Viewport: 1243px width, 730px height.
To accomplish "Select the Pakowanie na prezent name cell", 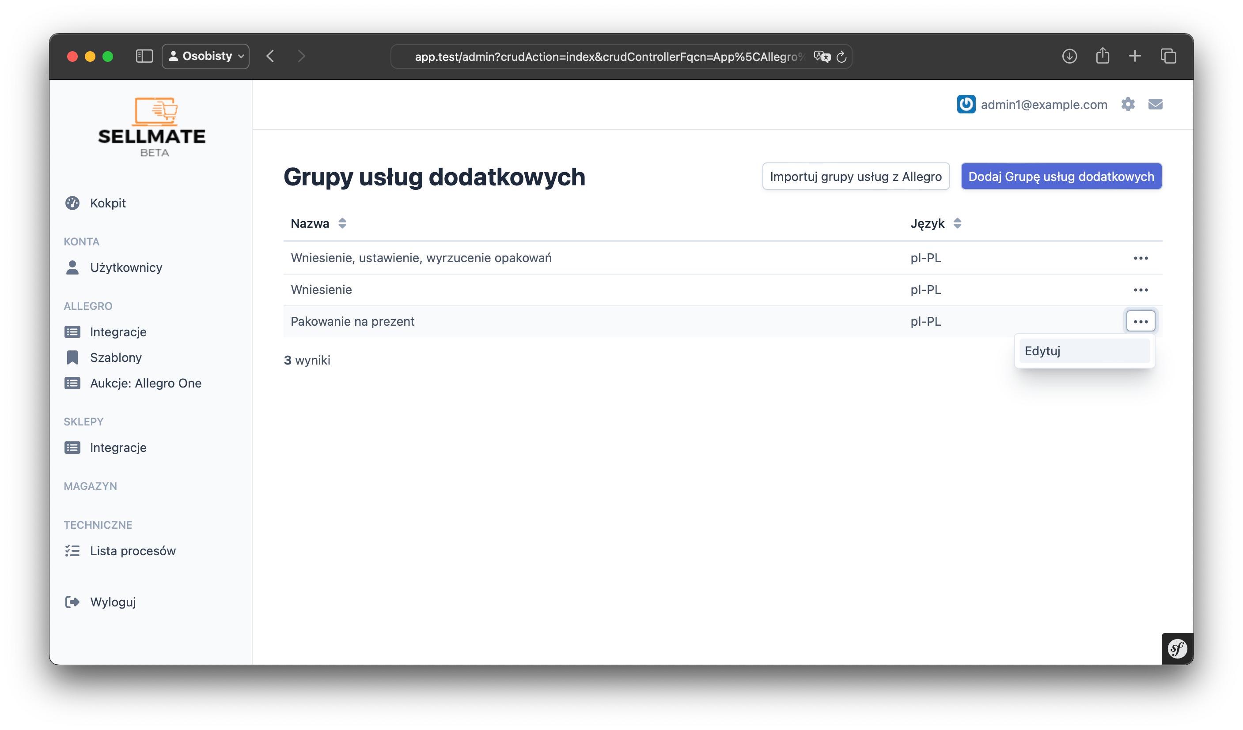I will point(352,322).
